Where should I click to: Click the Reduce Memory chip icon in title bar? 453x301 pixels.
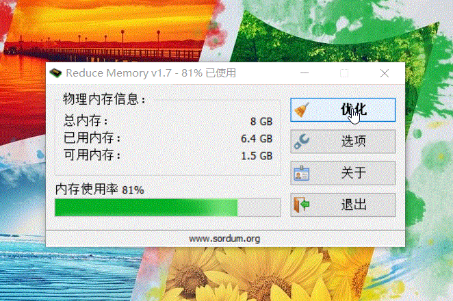[55, 73]
